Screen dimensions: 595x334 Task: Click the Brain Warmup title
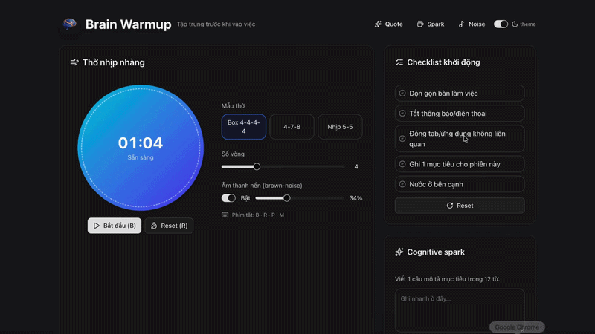tap(128, 24)
